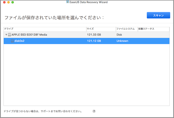Click the 保護ステータス column header

(154, 29)
